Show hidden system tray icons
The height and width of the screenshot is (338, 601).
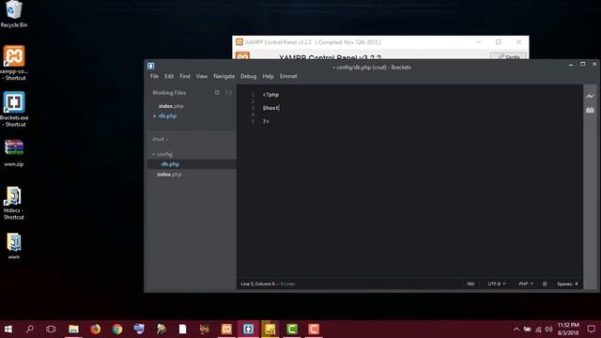click(516, 330)
